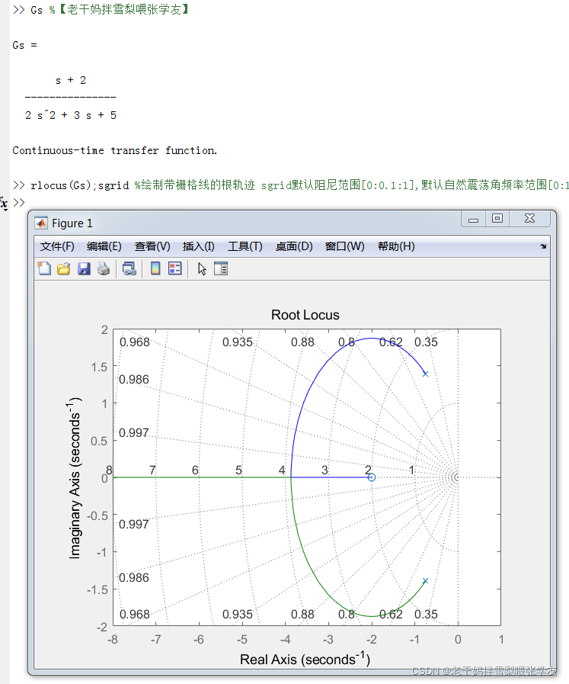The width and height of the screenshot is (569, 684).
Task: Click the upper pole x marker on the locus
Action: pyautogui.click(x=425, y=374)
